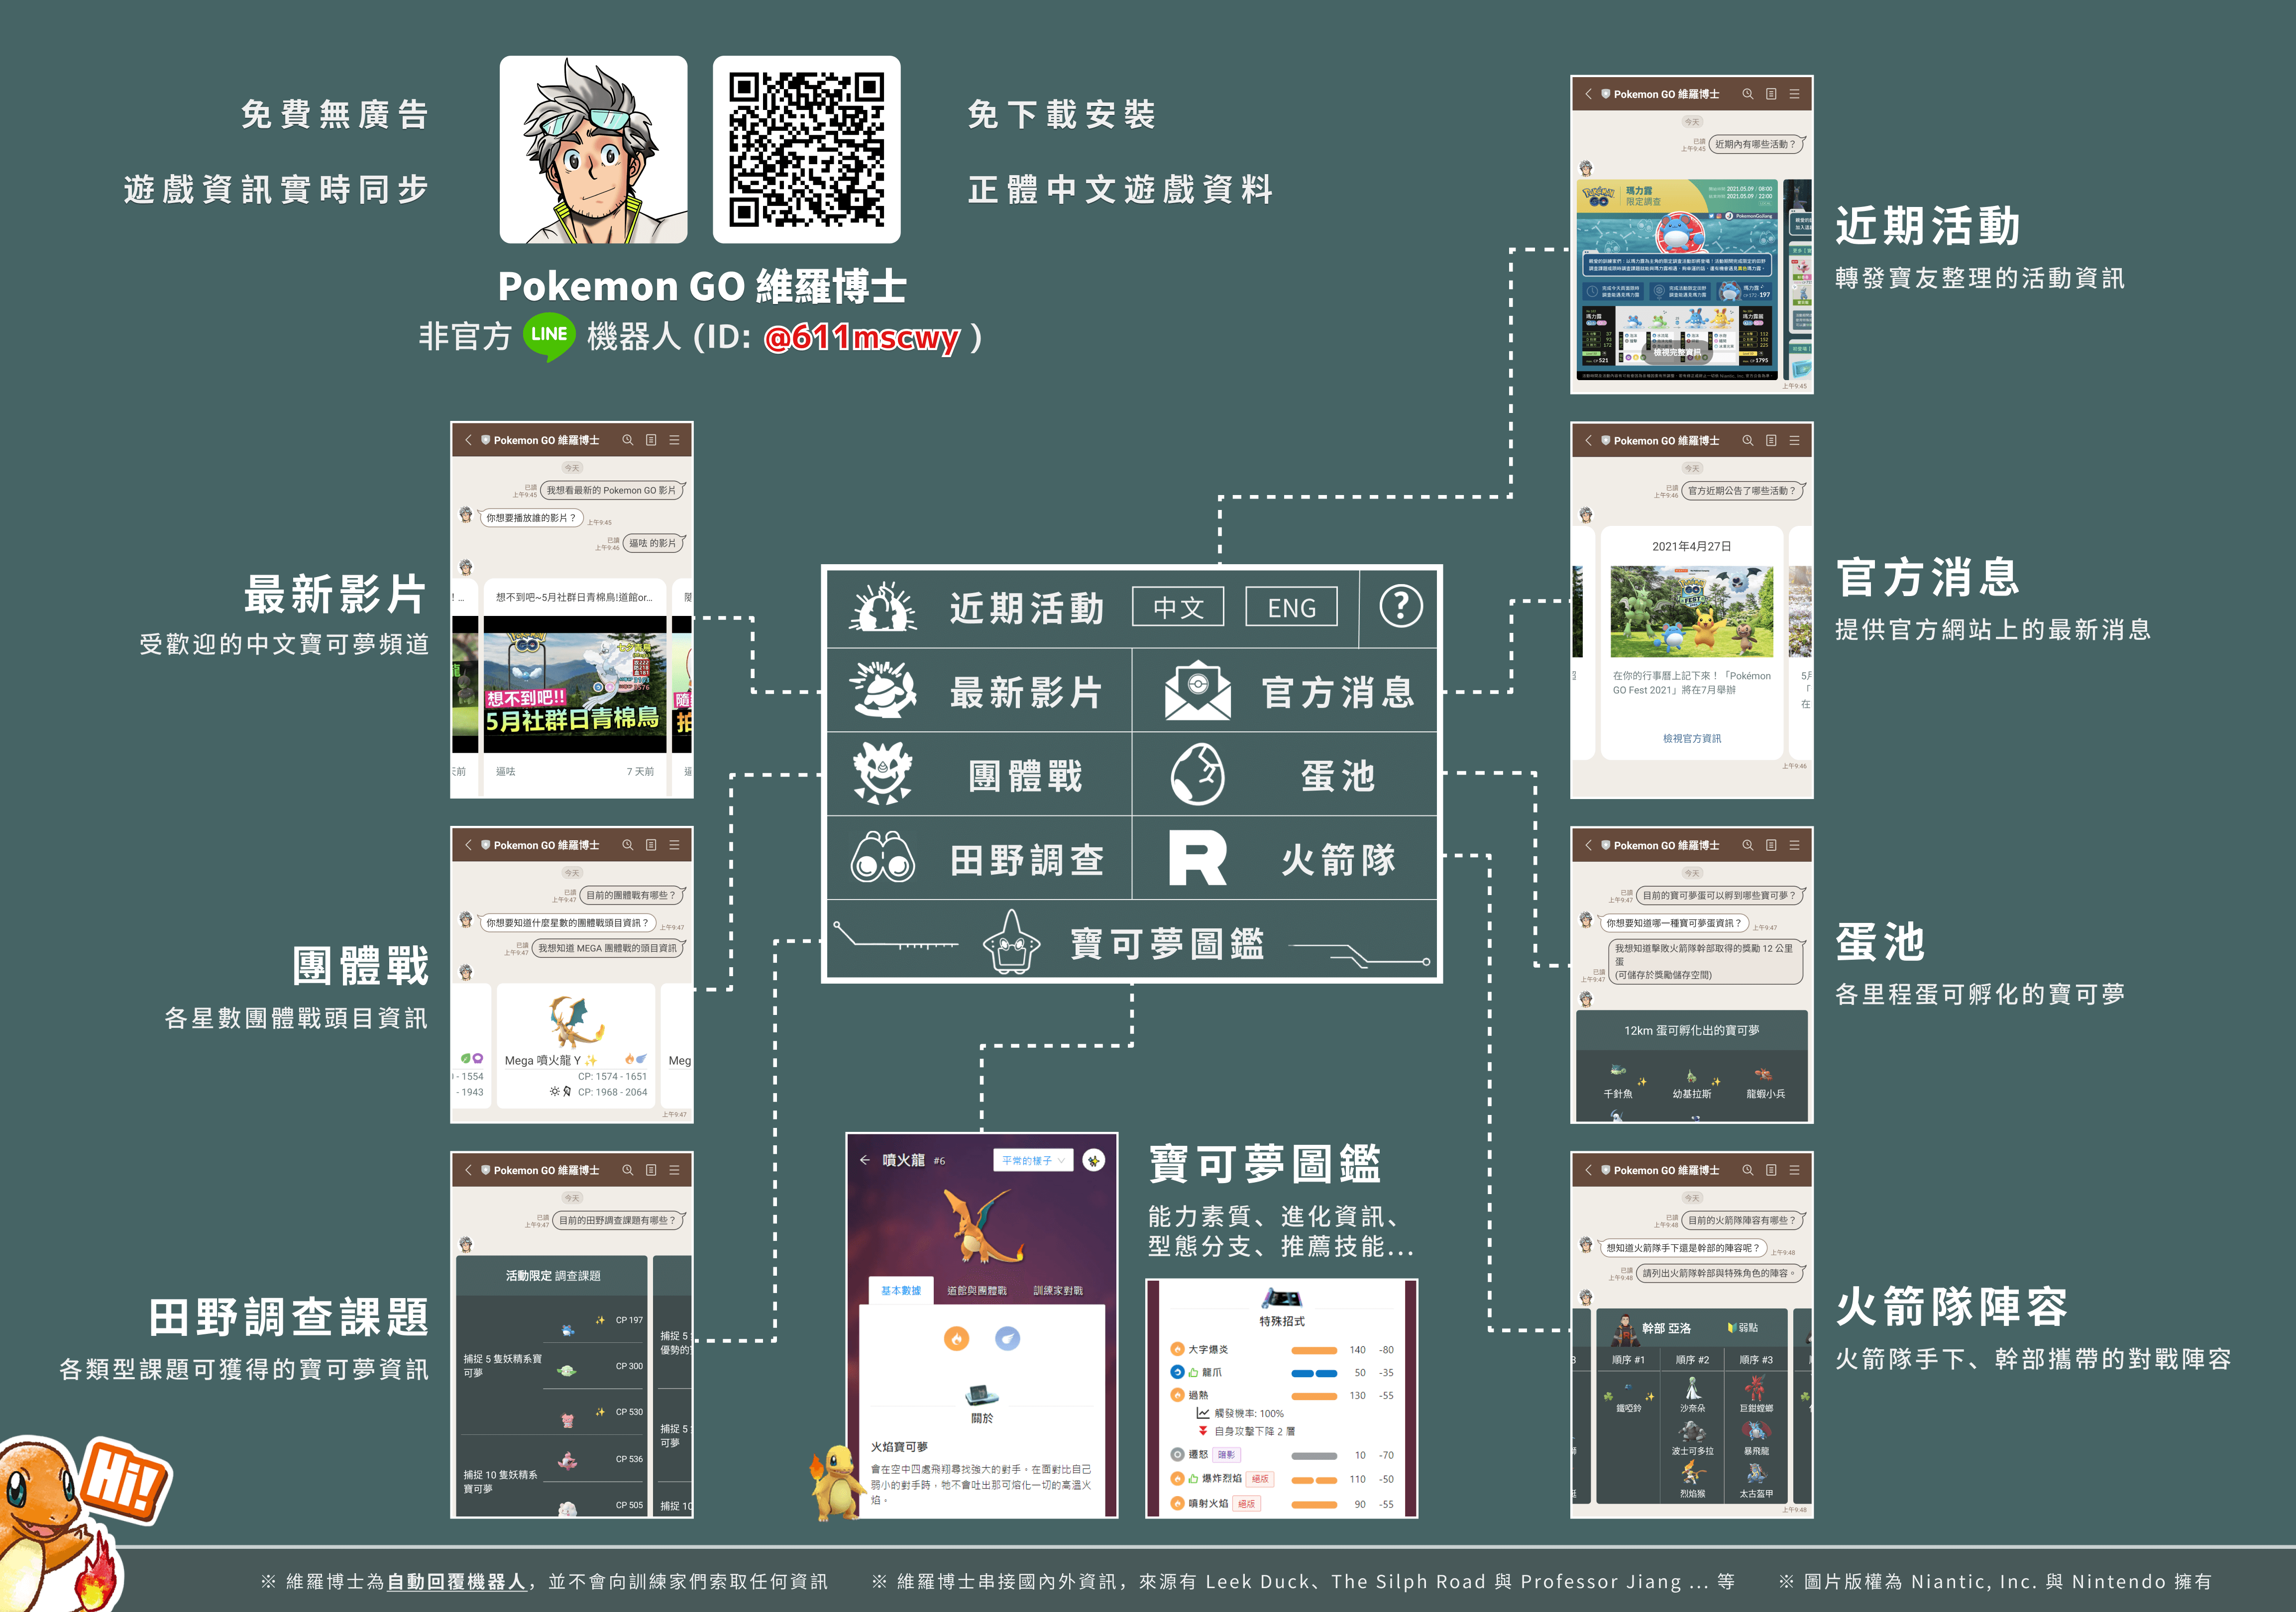Click the search icon in 近期活動 chat header
Image resolution: width=2296 pixels, height=1612 pixels.
[1748, 94]
